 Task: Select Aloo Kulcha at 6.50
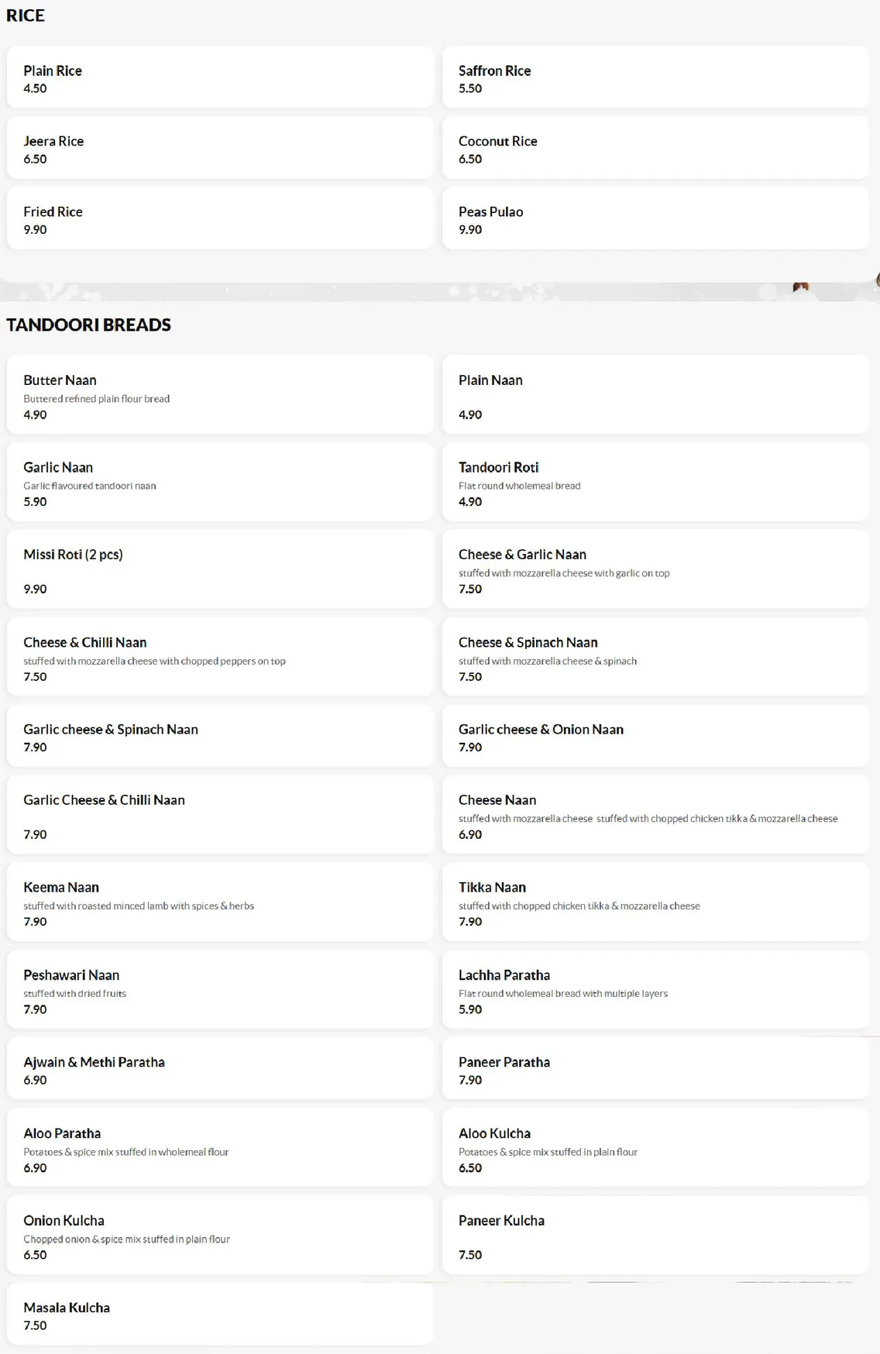tap(655, 1148)
